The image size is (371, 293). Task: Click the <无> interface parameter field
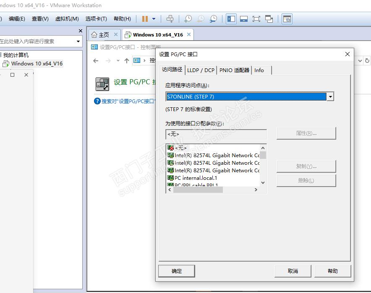pyautogui.click(x=216, y=134)
